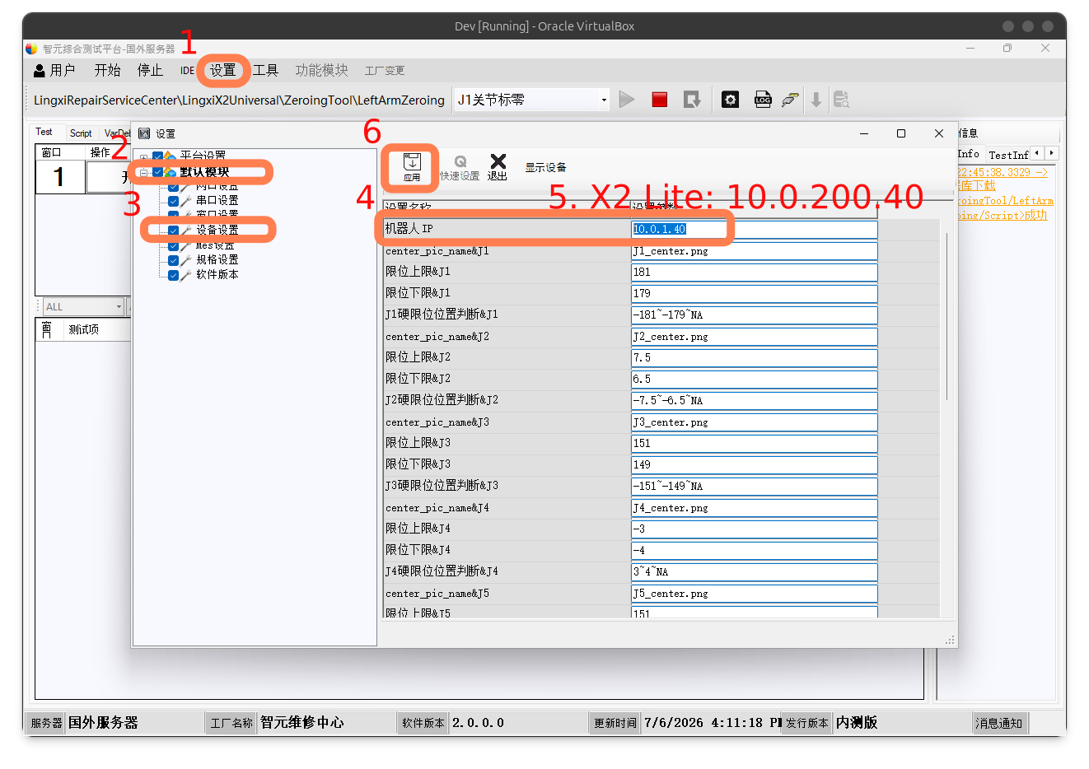
Task: Click the left tab-scroll arrow near TestInf
Action: (1037, 153)
